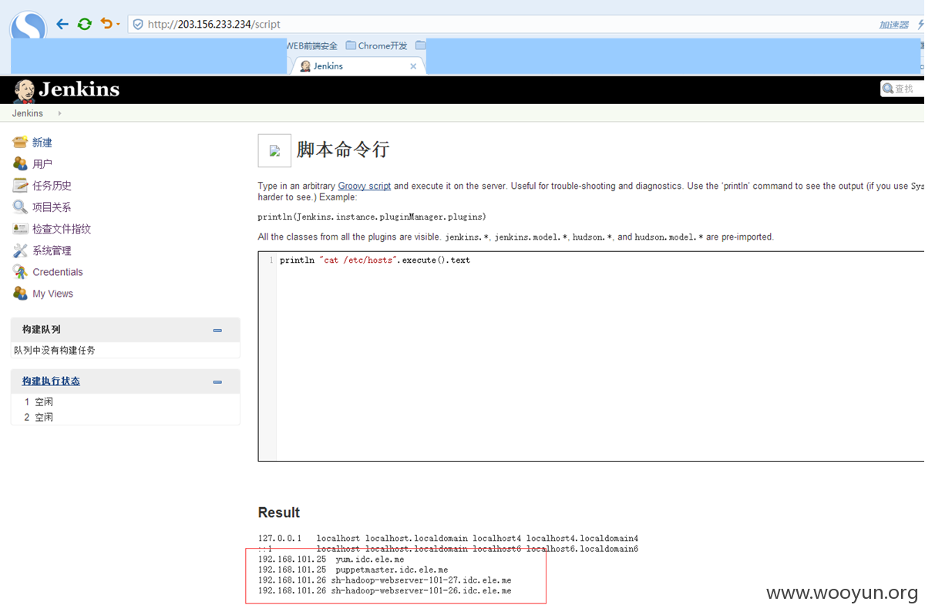The width and height of the screenshot is (925, 615).
Task: Open the 构建执行状态 link
Action: coord(51,381)
